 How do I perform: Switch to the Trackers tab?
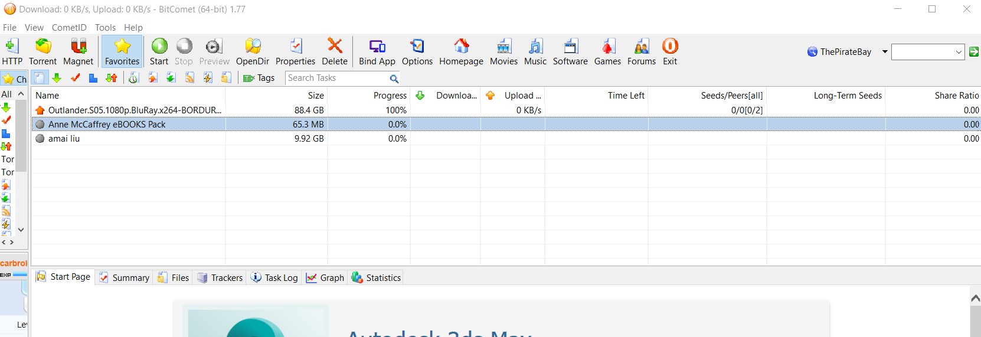220,277
